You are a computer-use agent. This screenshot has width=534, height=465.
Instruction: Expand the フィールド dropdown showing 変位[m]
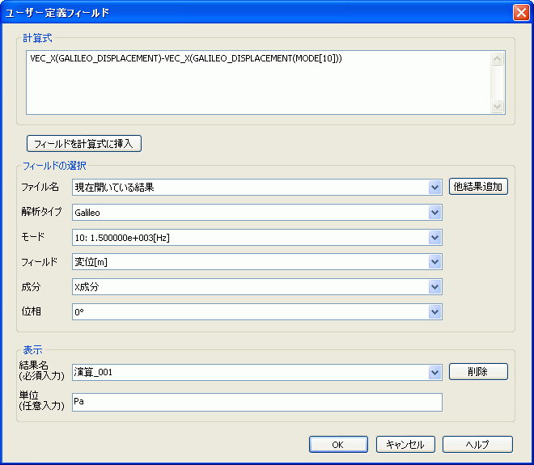[435, 262]
